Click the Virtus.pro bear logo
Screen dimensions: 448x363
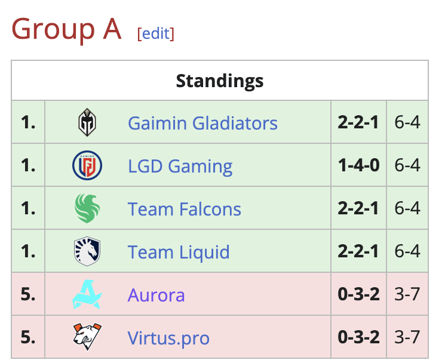(87, 338)
